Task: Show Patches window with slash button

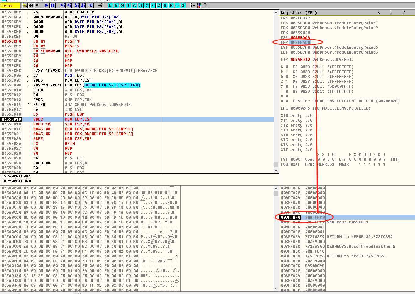Action: pos(153,5)
